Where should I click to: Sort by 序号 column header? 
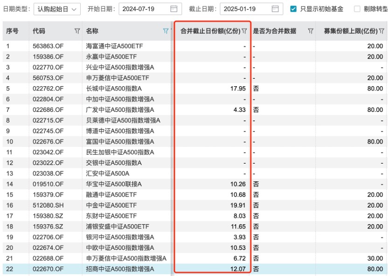12,31
